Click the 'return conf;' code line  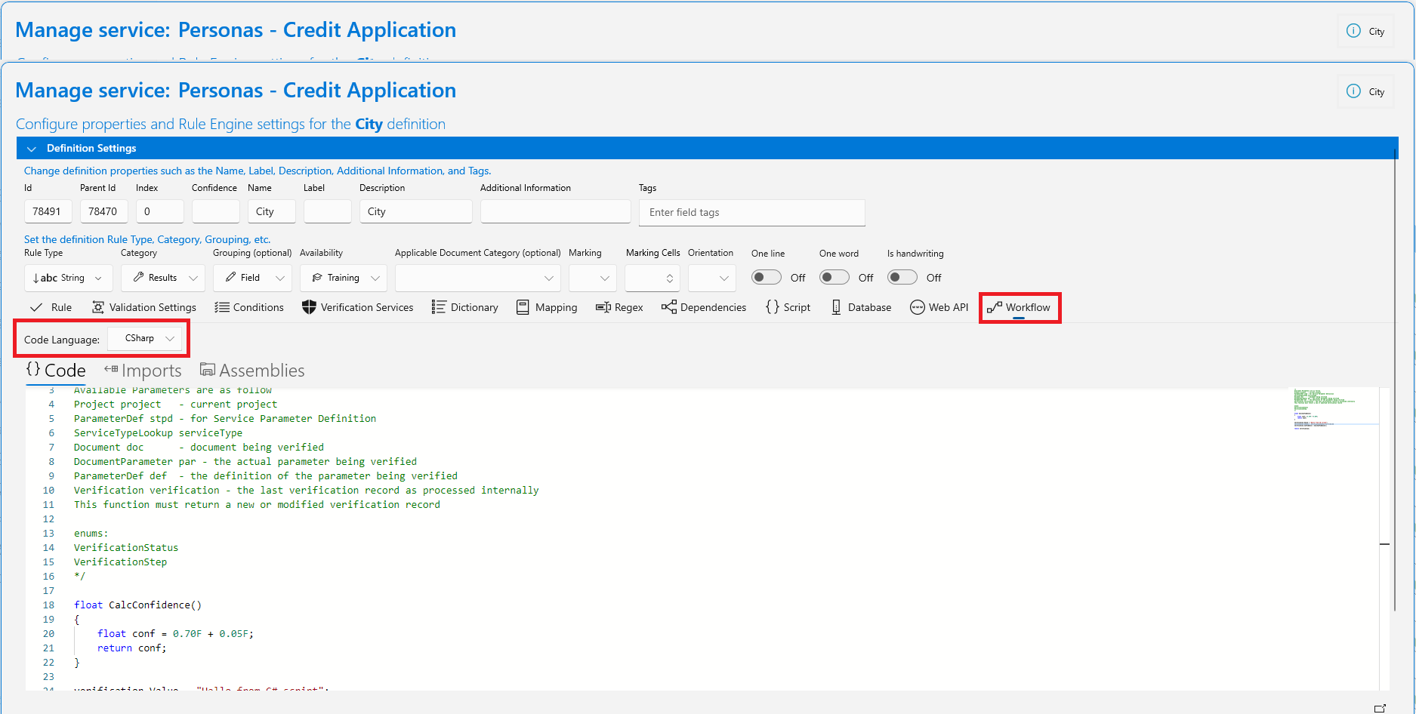pos(131,648)
